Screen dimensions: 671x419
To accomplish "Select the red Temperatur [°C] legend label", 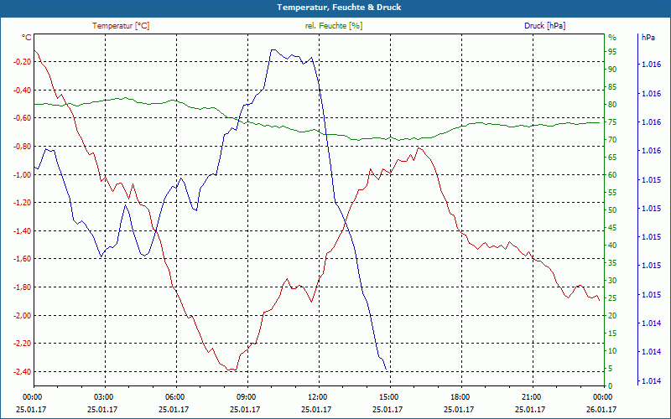I will point(121,26).
